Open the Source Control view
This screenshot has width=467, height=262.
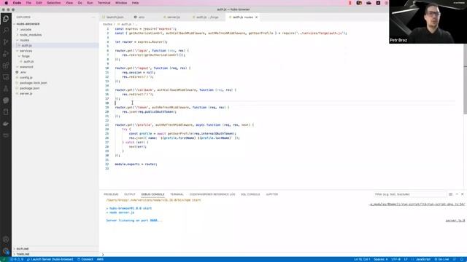point(6,42)
